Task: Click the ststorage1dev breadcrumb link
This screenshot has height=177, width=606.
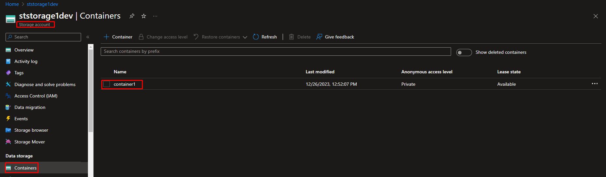Action: click(x=42, y=4)
